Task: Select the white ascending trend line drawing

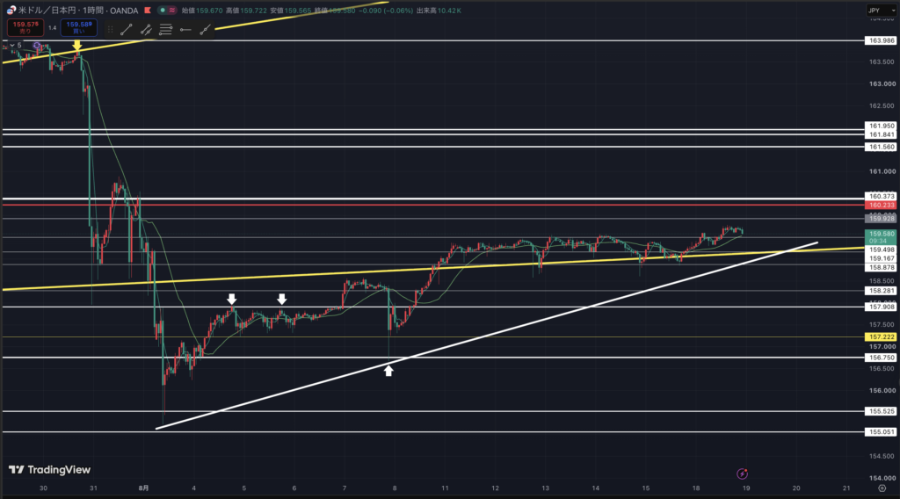Action: [x=487, y=336]
